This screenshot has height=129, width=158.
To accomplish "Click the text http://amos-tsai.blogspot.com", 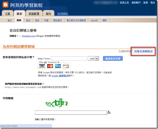I will pyautogui.click(x=23, y=87).
